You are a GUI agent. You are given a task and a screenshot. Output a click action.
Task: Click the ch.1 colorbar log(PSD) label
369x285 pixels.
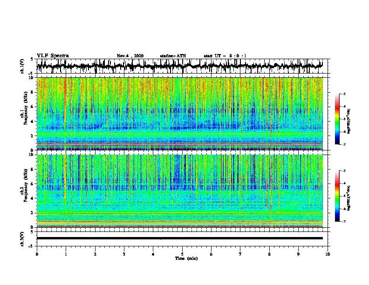[348, 122]
